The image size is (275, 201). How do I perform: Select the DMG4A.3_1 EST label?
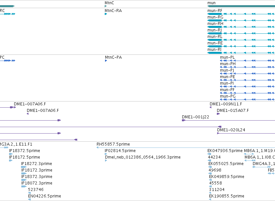point(264,164)
